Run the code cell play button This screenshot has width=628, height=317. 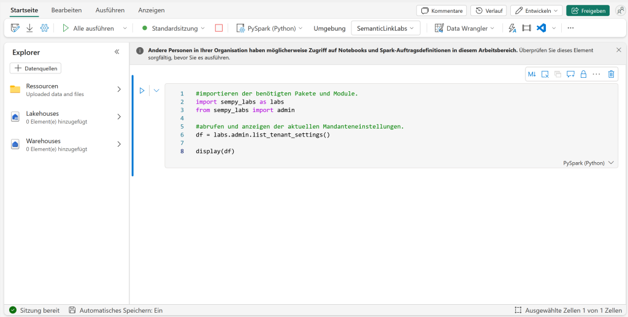pos(142,91)
